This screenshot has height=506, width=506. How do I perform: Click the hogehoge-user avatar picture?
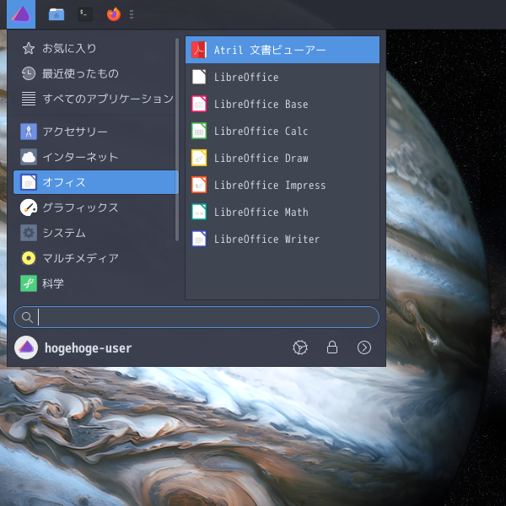coord(26,347)
